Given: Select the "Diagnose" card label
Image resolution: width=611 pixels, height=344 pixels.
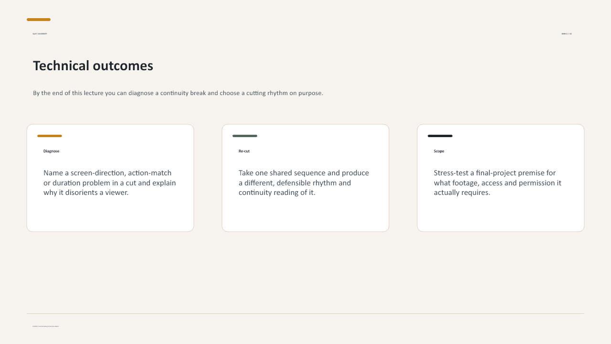Looking at the screenshot, I should [52, 151].
